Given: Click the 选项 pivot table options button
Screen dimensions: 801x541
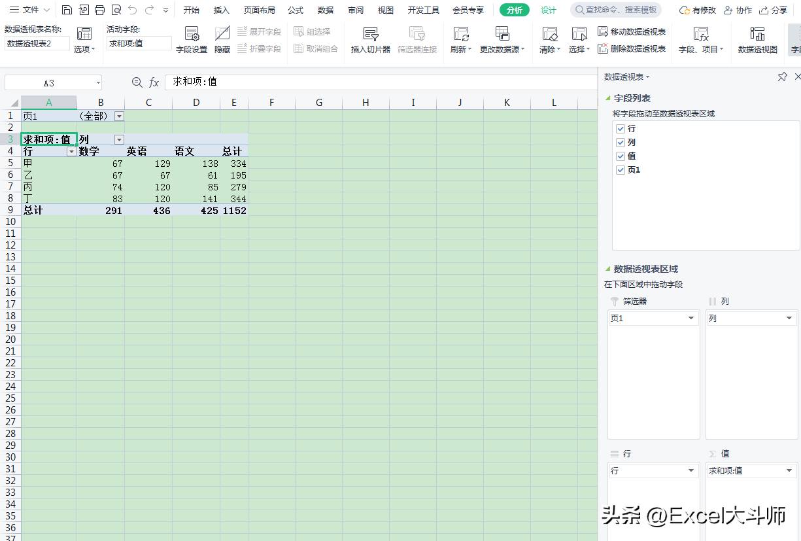Looking at the screenshot, I should (84, 41).
